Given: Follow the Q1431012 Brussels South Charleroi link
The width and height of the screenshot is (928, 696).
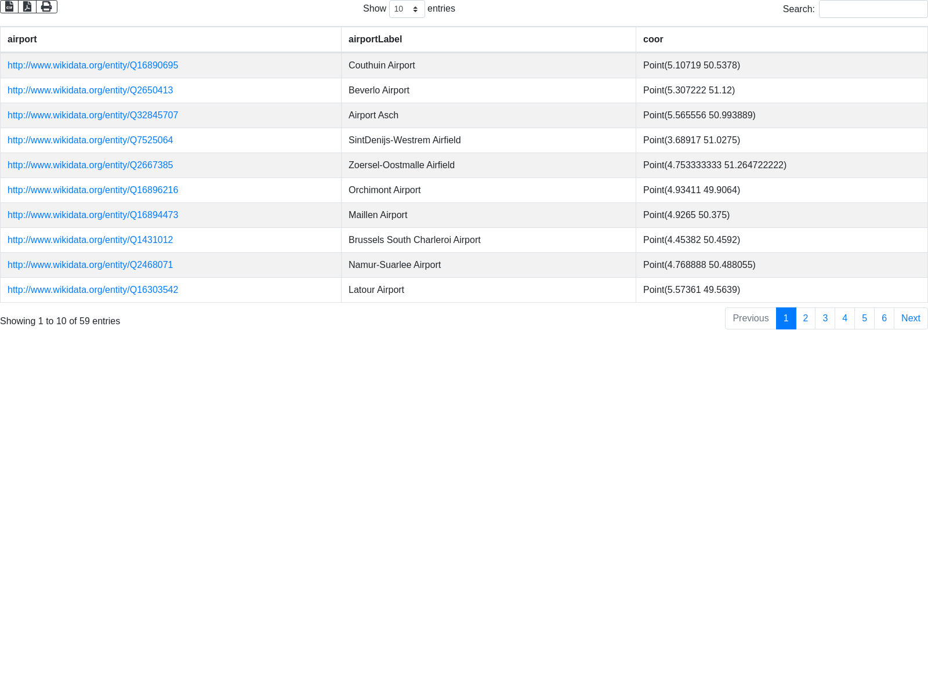Looking at the screenshot, I should click(x=90, y=240).
